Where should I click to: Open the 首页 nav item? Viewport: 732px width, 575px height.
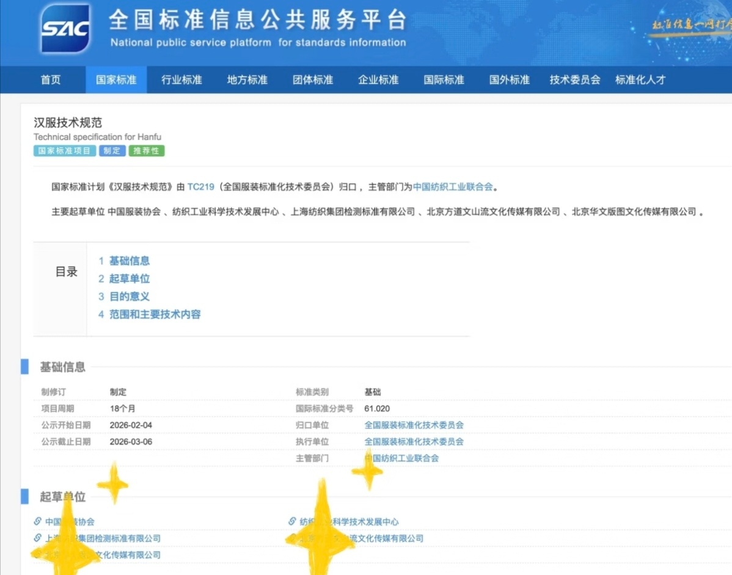pos(51,80)
